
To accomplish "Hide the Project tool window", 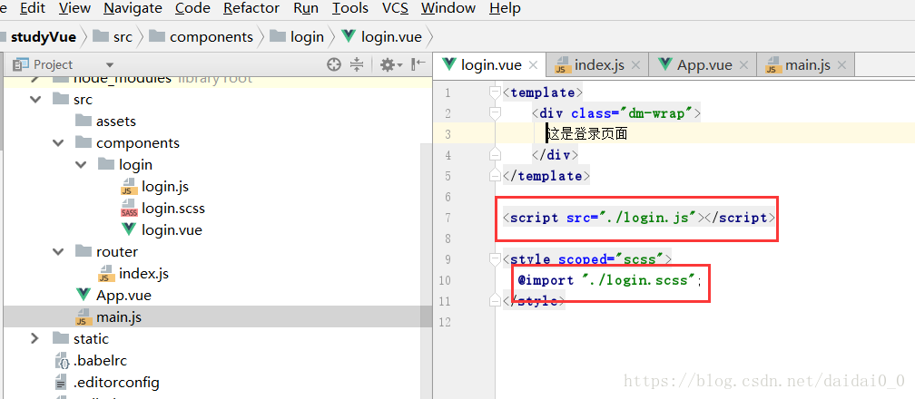I will [418, 64].
